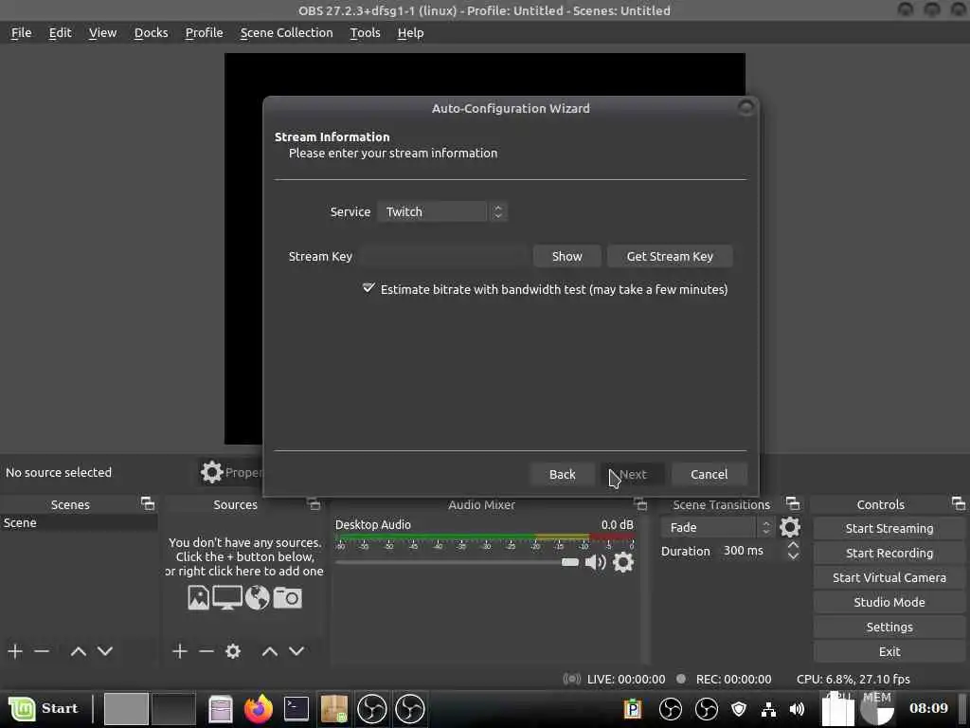This screenshot has height=728, width=970.
Task: Open the Scene Collection menu
Action: coord(286,33)
